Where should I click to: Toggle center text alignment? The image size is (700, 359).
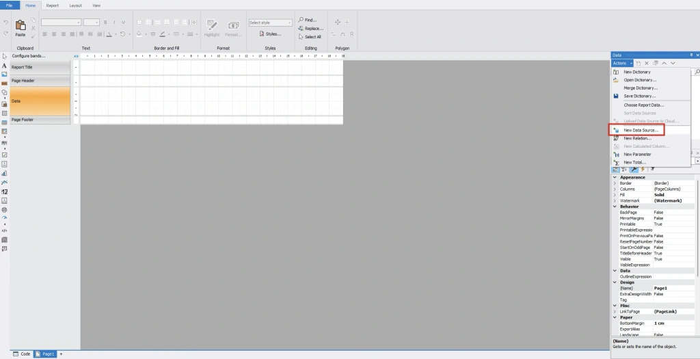click(54, 34)
